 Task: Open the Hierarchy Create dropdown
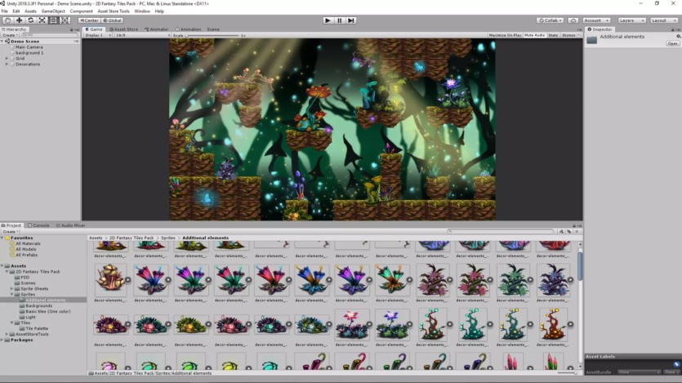click(10, 35)
